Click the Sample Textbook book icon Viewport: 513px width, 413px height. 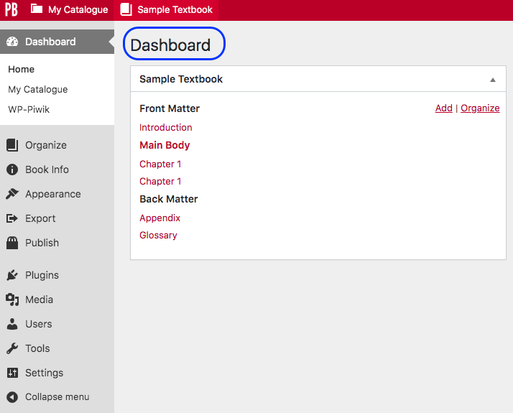point(126,9)
